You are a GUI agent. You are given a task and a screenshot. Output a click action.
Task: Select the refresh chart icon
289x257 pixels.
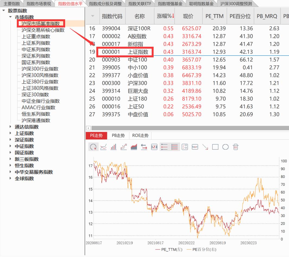click(94, 147)
